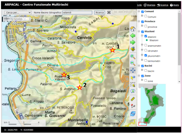This screenshot has height=134, width=182.
Task: Click the Stampa printer link
Action: click(149, 5)
